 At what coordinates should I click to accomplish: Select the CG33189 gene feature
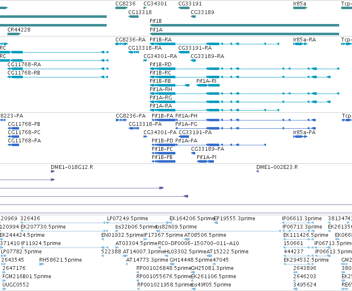click(193, 17)
